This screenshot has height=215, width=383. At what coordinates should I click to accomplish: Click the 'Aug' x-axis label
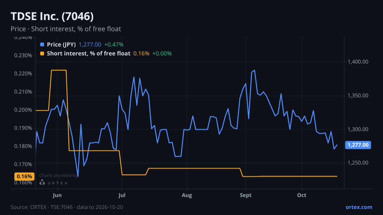point(187,195)
